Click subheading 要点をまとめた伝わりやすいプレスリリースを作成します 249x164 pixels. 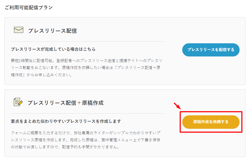click(66, 121)
